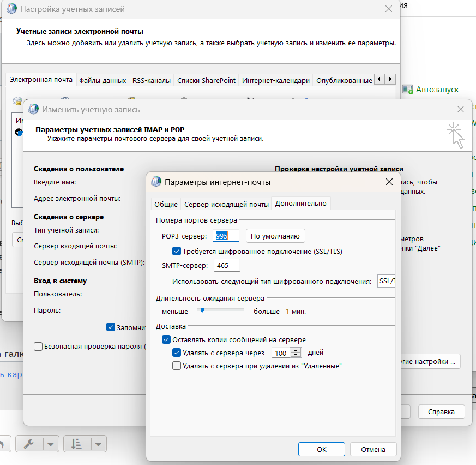The height and width of the screenshot is (465, 476).
Task: Click the Длительность ожидания сервера label
Action: pyautogui.click(x=210, y=298)
